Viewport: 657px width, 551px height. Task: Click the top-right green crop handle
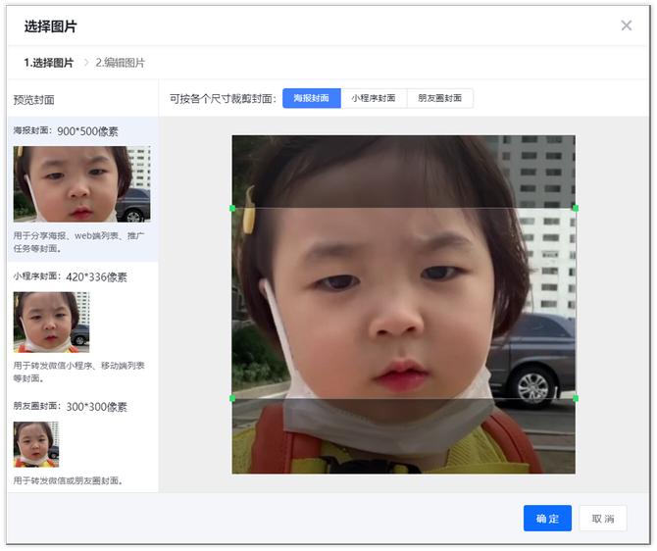[575, 208]
